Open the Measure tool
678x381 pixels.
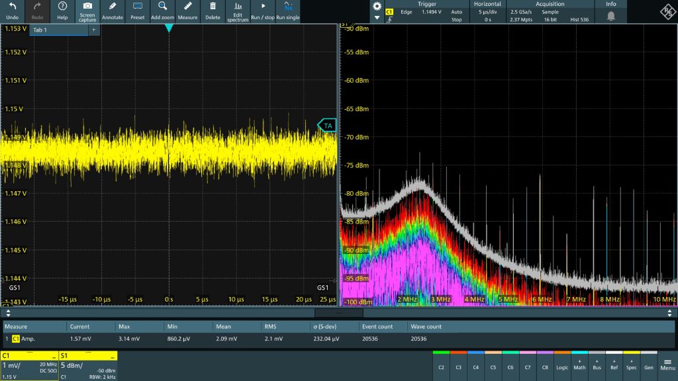pyautogui.click(x=187, y=10)
